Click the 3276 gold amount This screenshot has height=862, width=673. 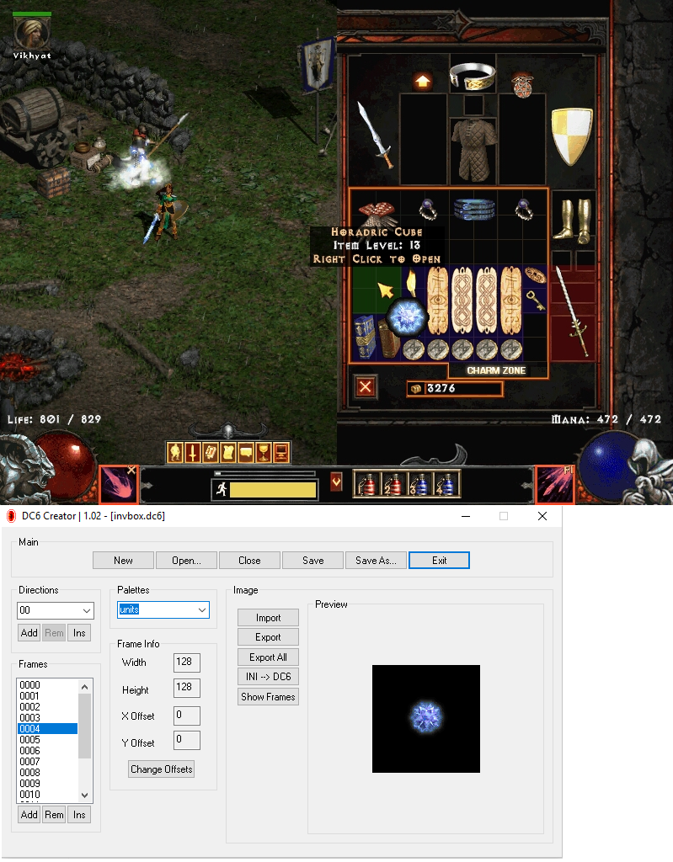(x=441, y=388)
